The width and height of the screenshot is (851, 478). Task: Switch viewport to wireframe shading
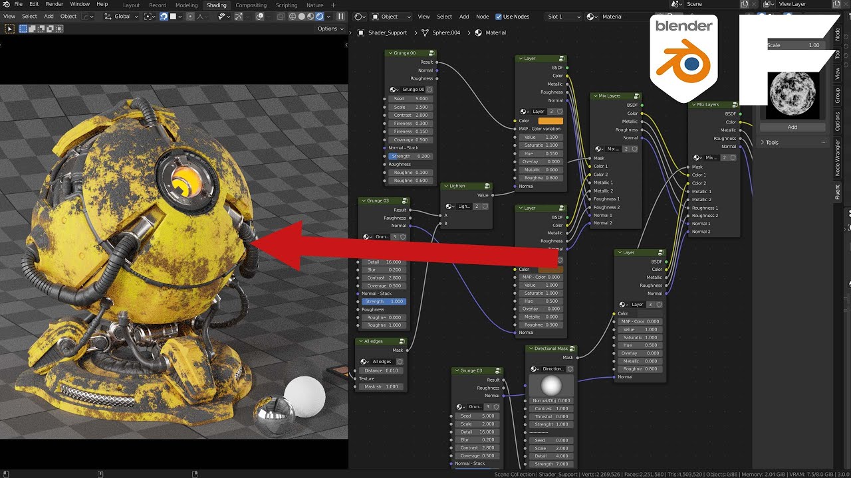(x=293, y=17)
